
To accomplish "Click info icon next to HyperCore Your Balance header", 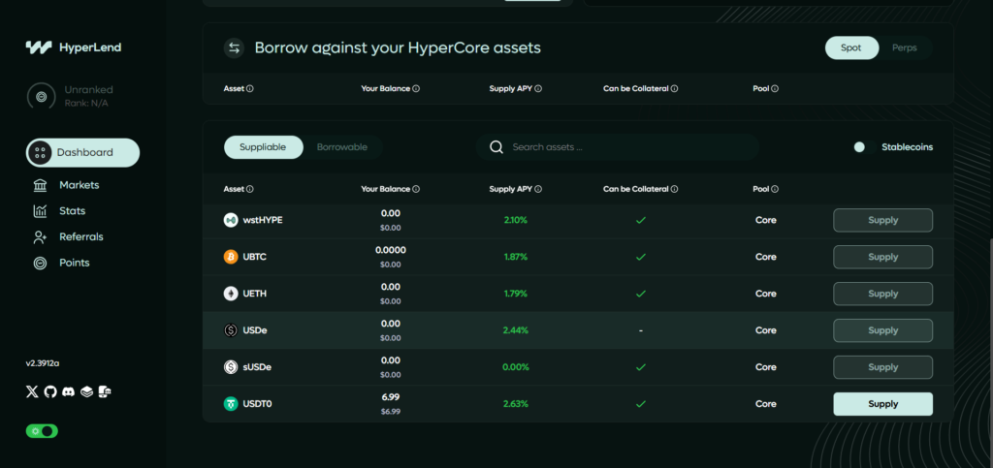I will click(416, 89).
